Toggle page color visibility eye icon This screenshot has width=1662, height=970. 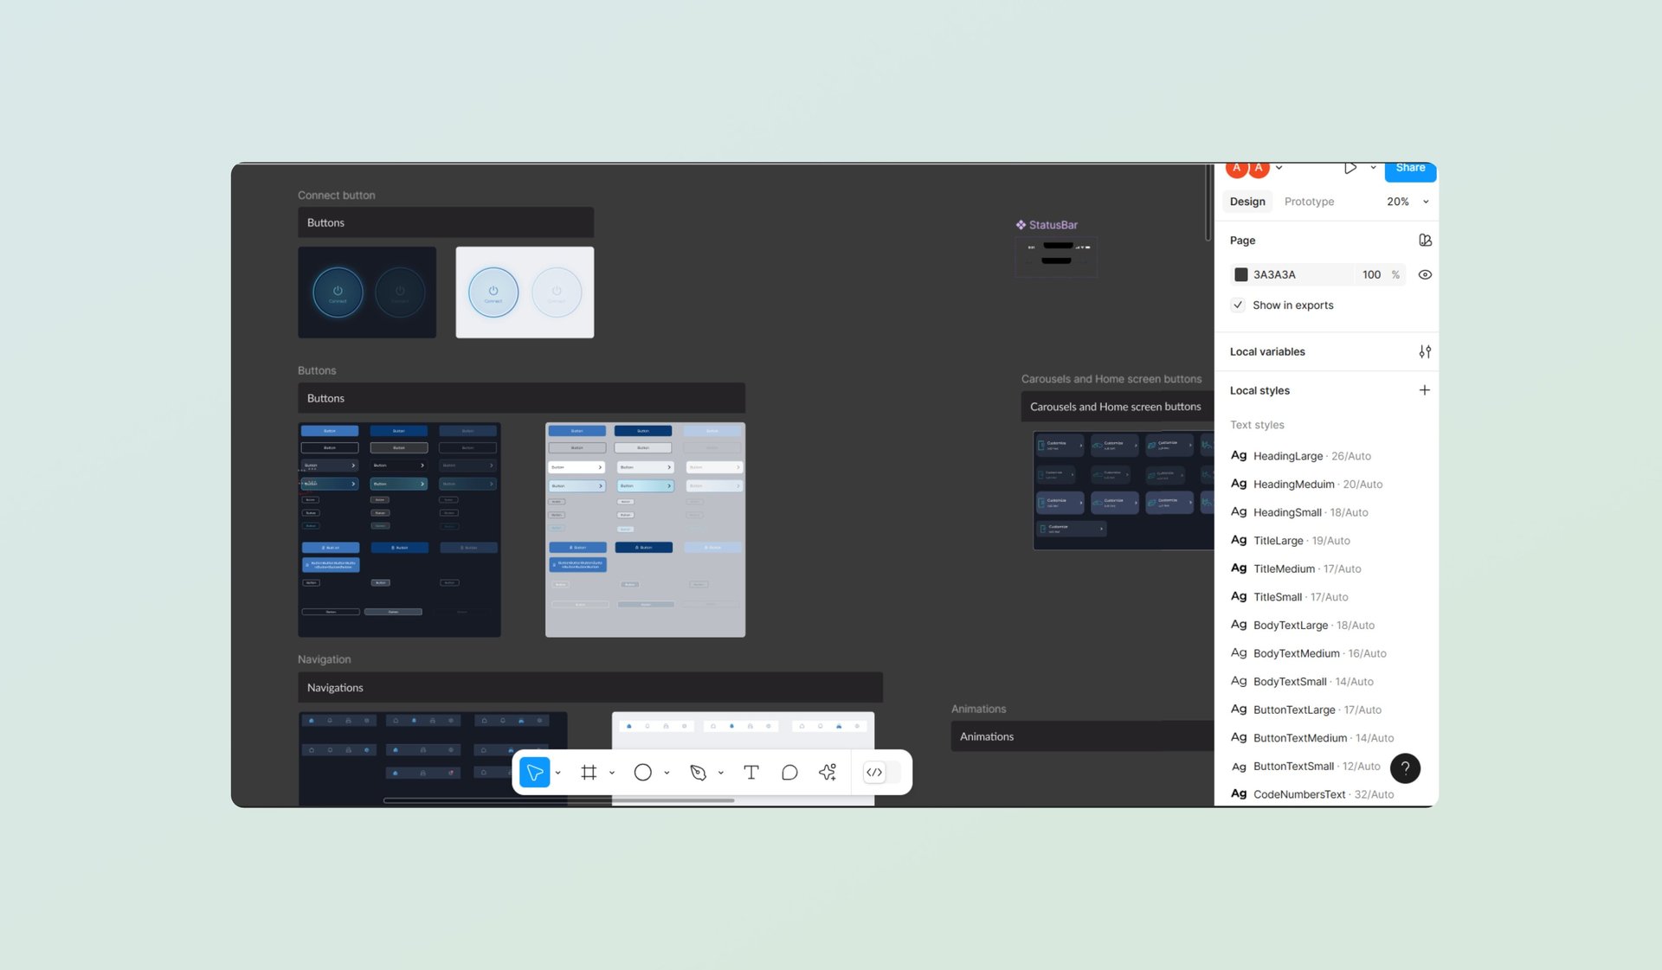click(1425, 275)
